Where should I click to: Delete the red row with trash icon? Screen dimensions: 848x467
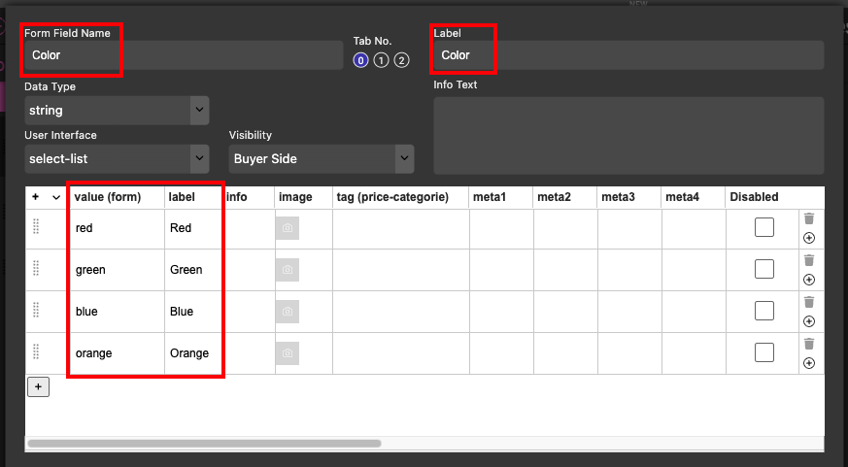pyautogui.click(x=808, y=218)
